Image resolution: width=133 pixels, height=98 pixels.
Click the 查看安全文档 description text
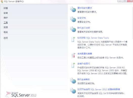(84, 22)
